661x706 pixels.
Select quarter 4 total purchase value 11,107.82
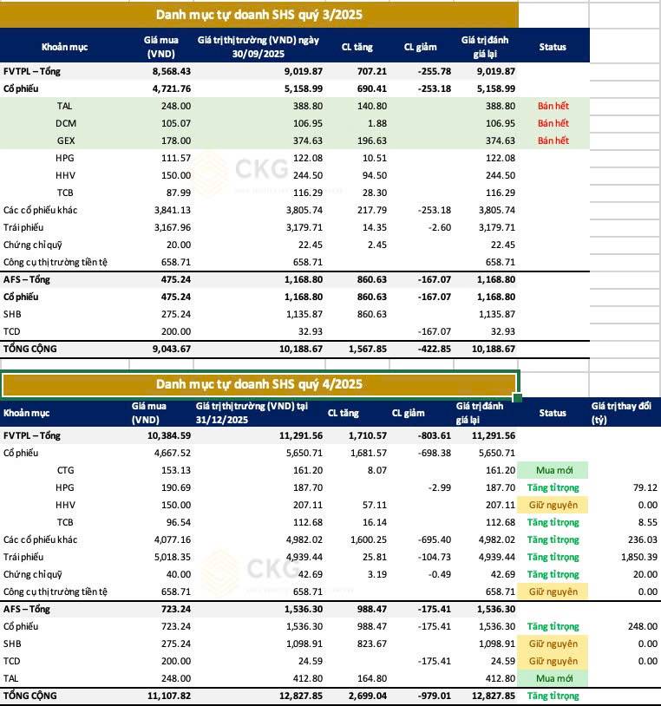click(x=169, y=696)
